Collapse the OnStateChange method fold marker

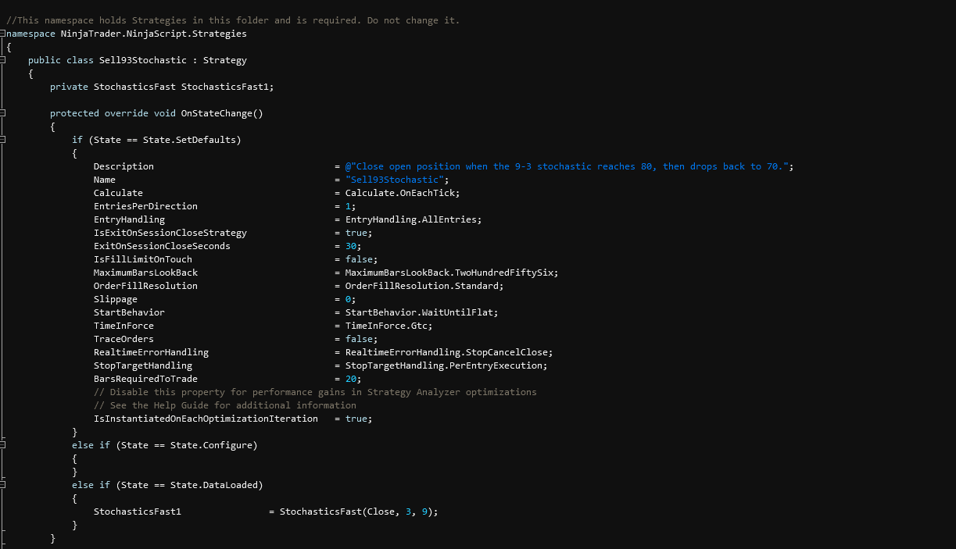click(3, 113)
